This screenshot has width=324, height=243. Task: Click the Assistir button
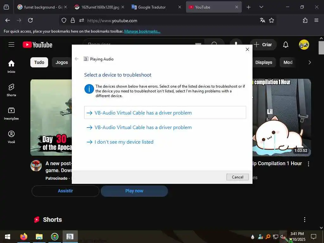point(65,191)
